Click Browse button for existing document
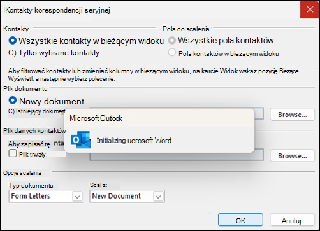Viewport: 320px width, 231px height. click(292, 115)
